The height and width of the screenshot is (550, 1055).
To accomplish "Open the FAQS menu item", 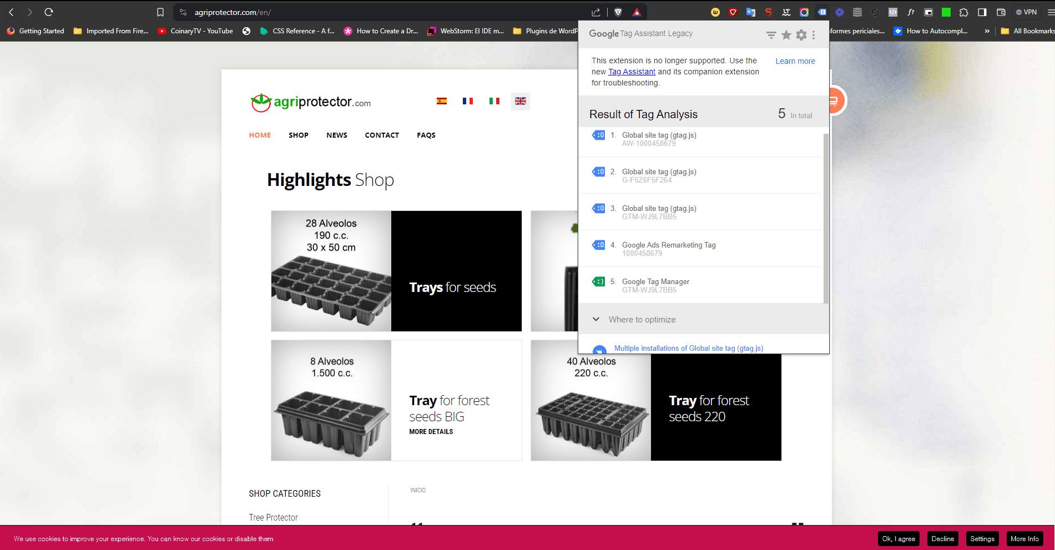I will click(426, 135).
